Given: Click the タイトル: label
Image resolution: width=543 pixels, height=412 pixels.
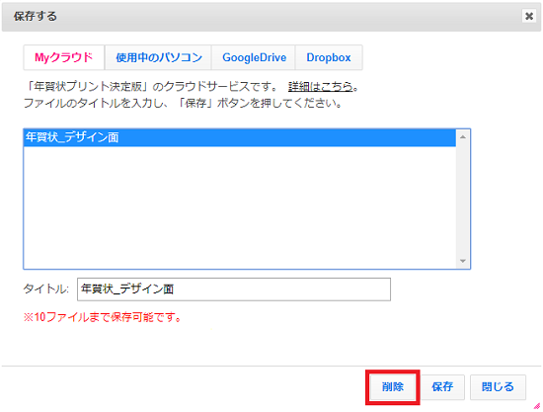Looking at the screenshot, I should [46, 288].
